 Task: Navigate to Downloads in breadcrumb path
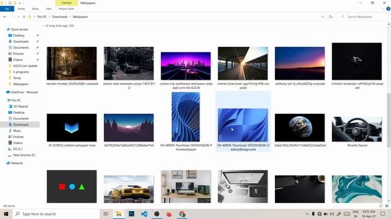pos(60,16)
